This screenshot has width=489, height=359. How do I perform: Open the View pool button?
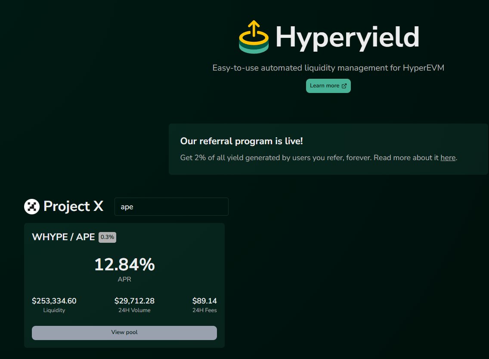pos(124,333)
